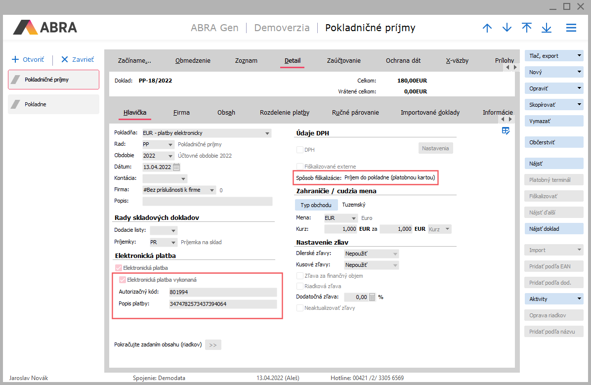Enable Neaktualizovať zľavy checkbox
Screen dimensions: 591x385
pyautogui.click(x=299, y=308)
